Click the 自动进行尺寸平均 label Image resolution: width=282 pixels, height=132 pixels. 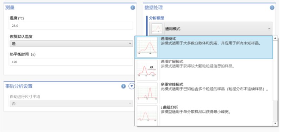[25, 97]
